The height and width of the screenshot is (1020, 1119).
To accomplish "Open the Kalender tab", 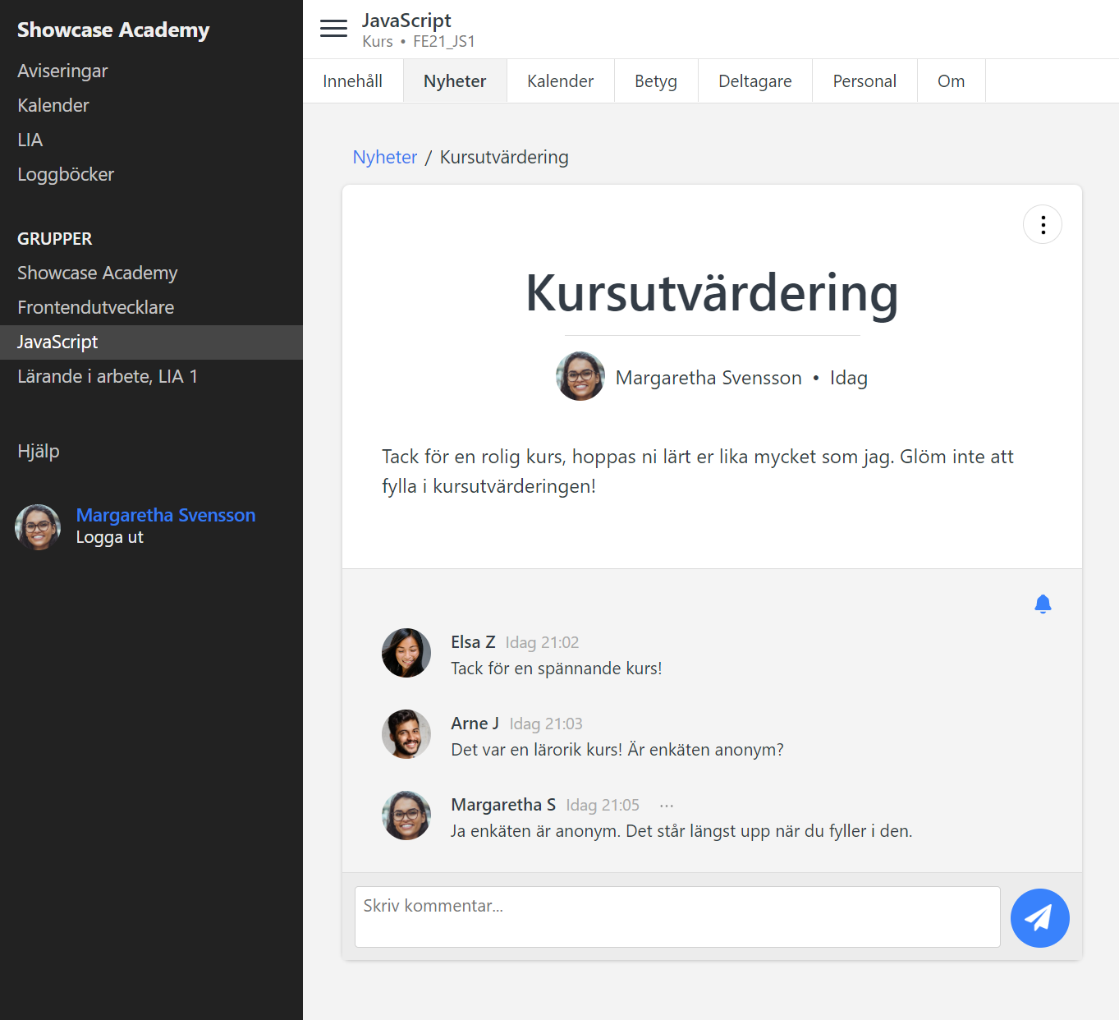I will (560, 81).
